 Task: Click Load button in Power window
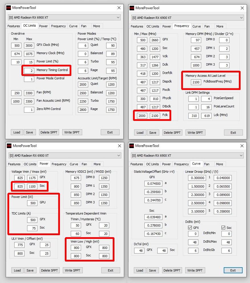(x=17, y=270)
